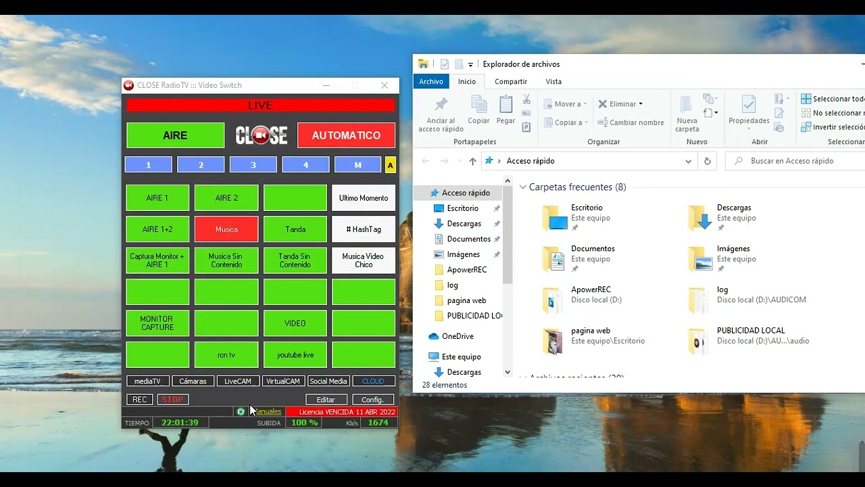
Task: Collapse the Carpetas frecuentes group
Action: [x=522, y=187]
